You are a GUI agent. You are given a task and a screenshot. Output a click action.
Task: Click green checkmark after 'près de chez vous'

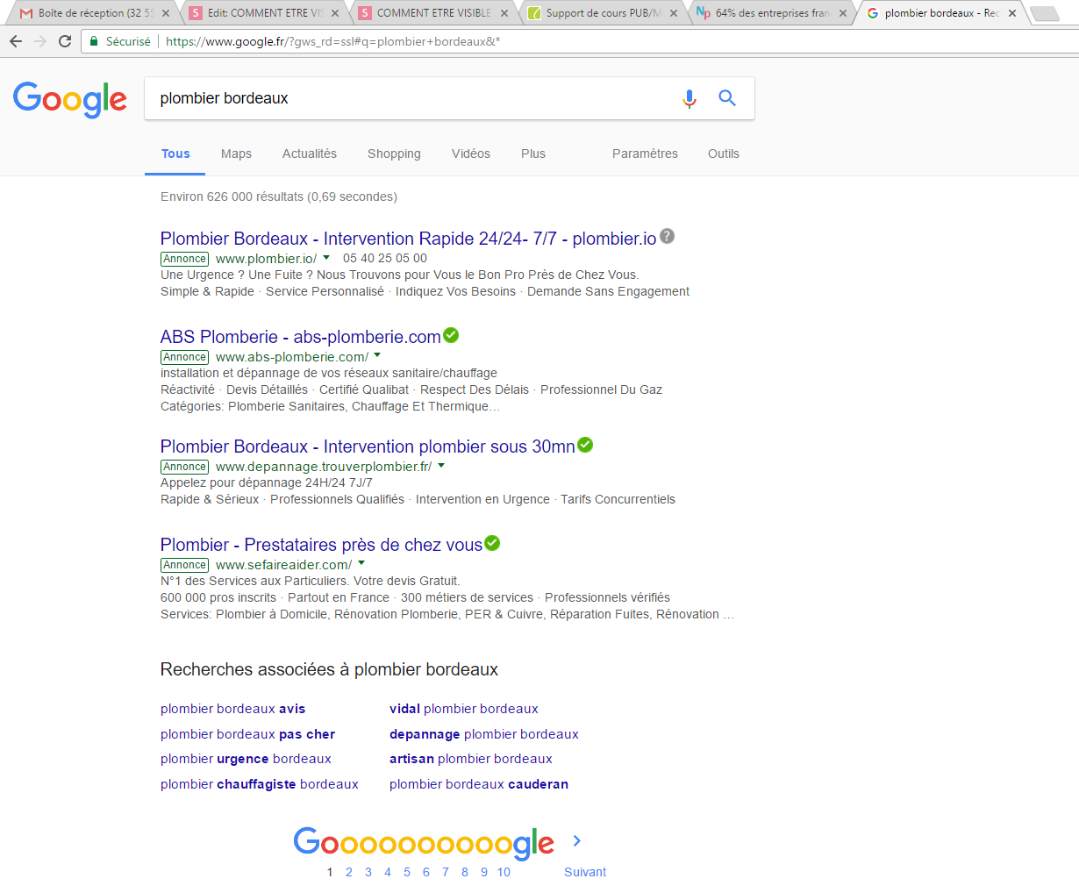coord(492,543)
